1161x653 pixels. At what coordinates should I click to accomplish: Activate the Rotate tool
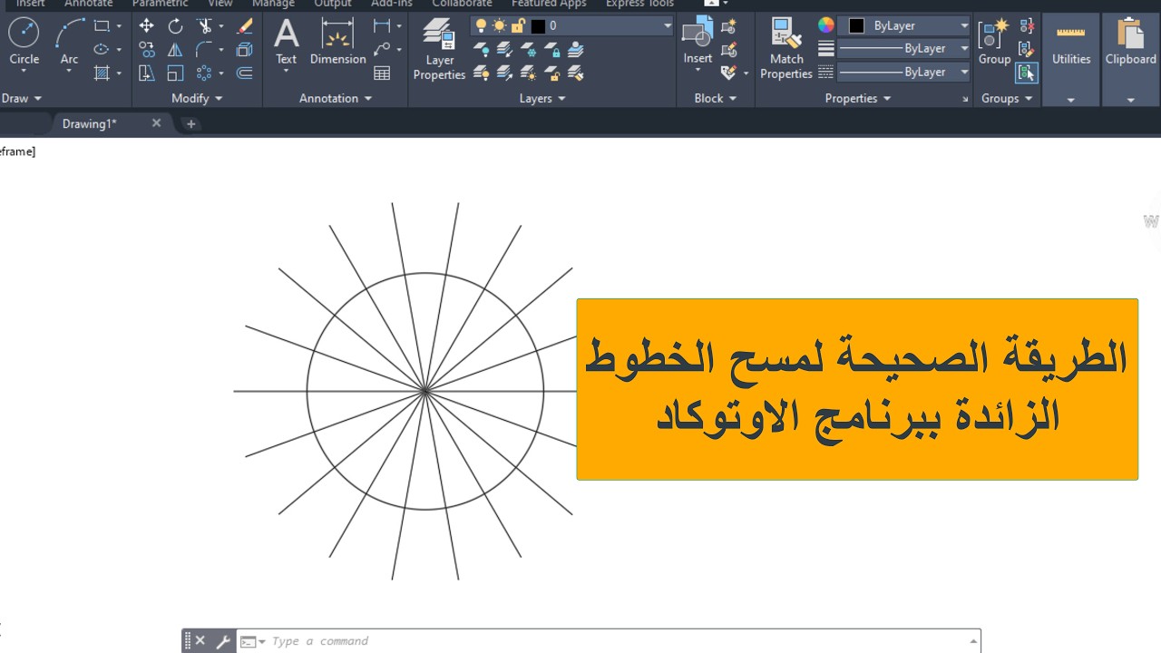(x=175, y=26)
